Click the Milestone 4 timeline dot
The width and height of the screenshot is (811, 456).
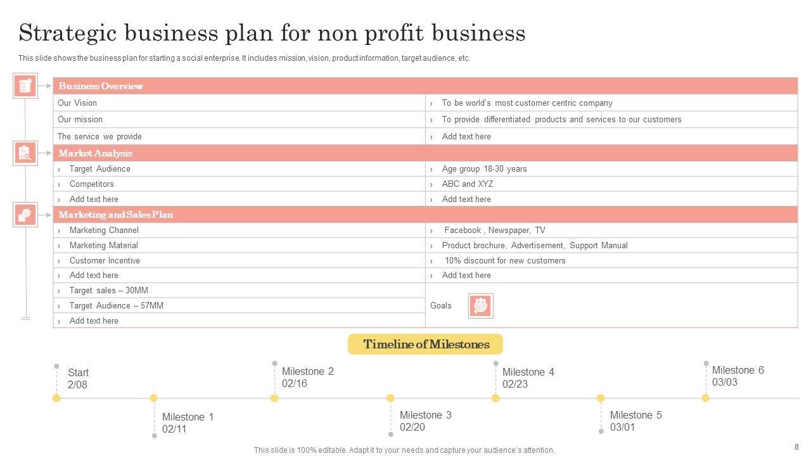point(495,398)
